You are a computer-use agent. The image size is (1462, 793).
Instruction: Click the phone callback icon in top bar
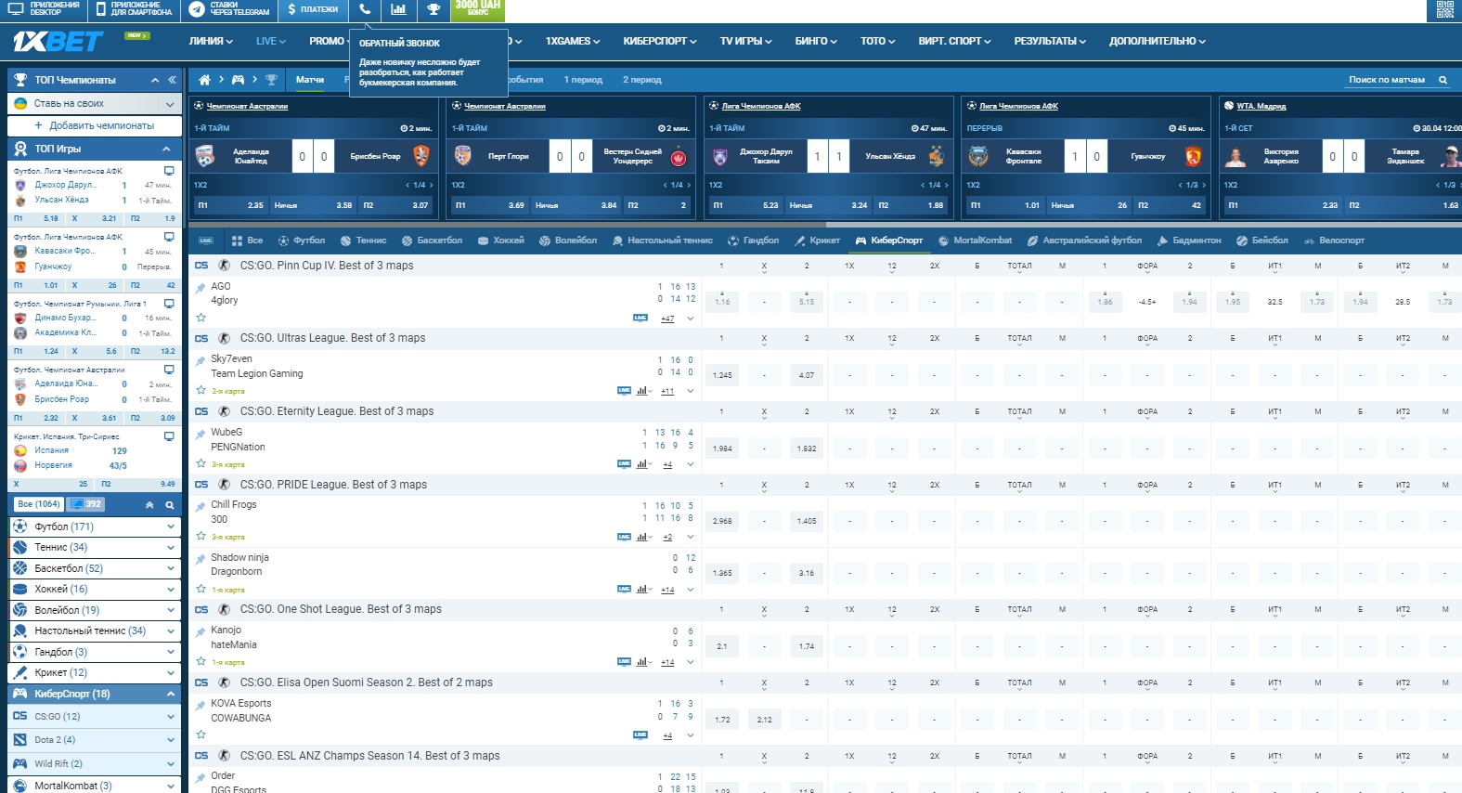coord(365,10)
